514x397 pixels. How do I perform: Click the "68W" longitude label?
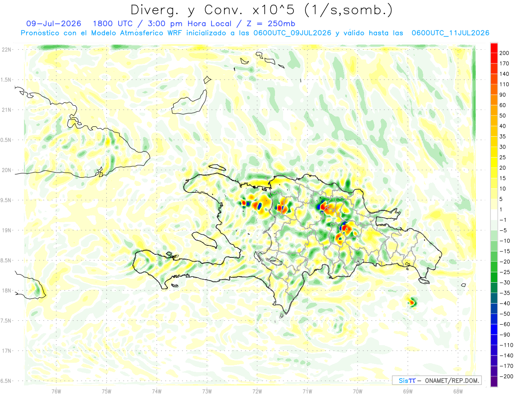pos(458,391)
